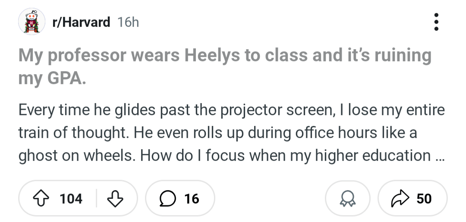The height and width of the screenshot is (222, 466).
Task: Expand the truncated post text ellipsis
Action: point(439,156)
